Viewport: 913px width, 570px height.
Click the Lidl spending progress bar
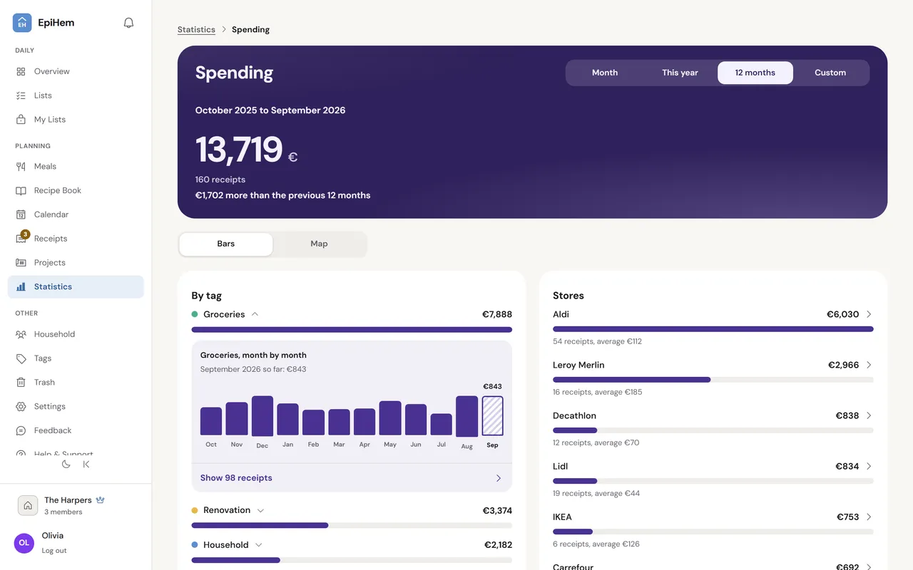pyautogui.click(x=713, y=481)
